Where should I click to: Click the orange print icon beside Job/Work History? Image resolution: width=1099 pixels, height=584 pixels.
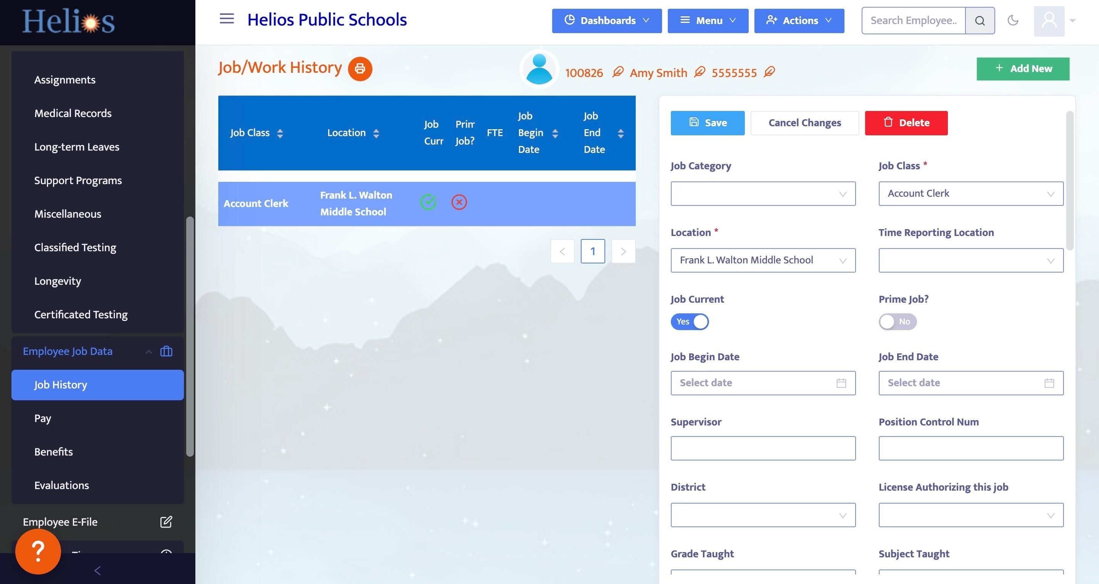[359, 69]
